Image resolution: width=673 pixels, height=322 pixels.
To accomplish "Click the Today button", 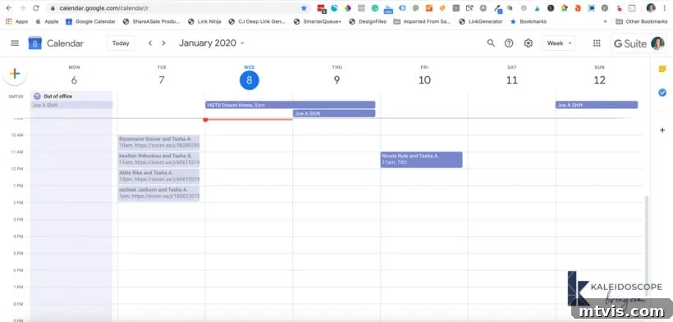I will pyautogui.click(x=121, y=43).
